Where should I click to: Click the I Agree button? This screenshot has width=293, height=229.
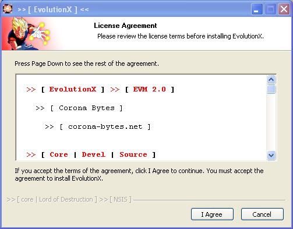click(x=212, y=214)
